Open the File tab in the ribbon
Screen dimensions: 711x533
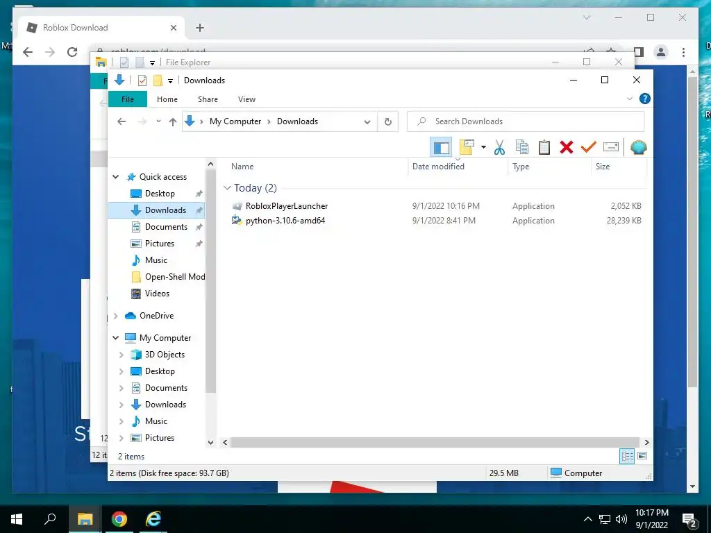coord(128,99)
